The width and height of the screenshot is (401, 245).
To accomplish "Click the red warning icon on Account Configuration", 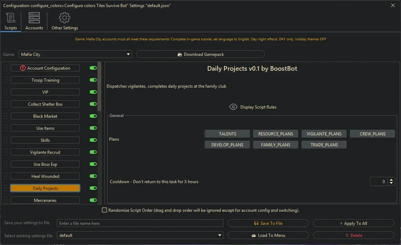I will pos(23,68).
